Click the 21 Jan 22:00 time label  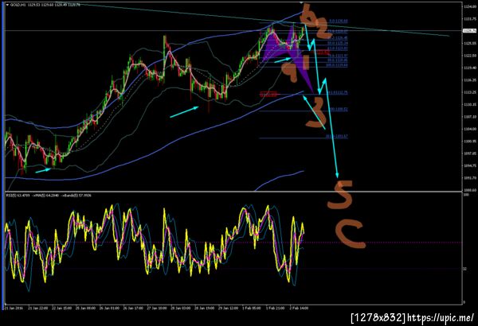pos(37,308)
